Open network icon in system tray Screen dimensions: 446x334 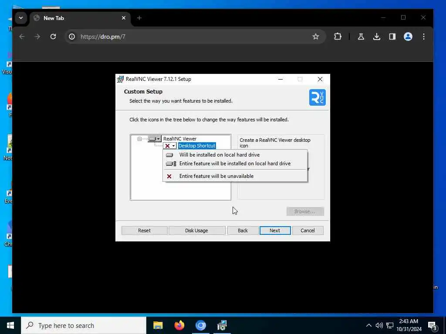390,325
